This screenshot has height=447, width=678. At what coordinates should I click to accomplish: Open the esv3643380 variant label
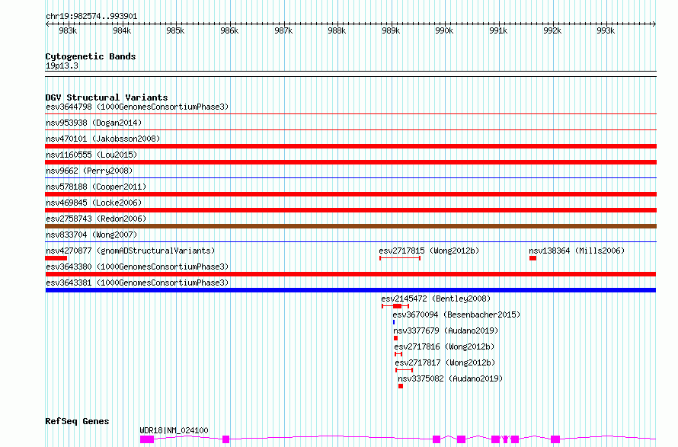(137, 267)
